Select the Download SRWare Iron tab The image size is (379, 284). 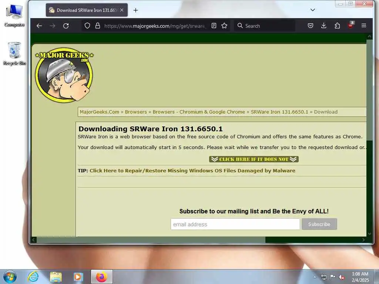pyautogui.click(x=87, y=10)
